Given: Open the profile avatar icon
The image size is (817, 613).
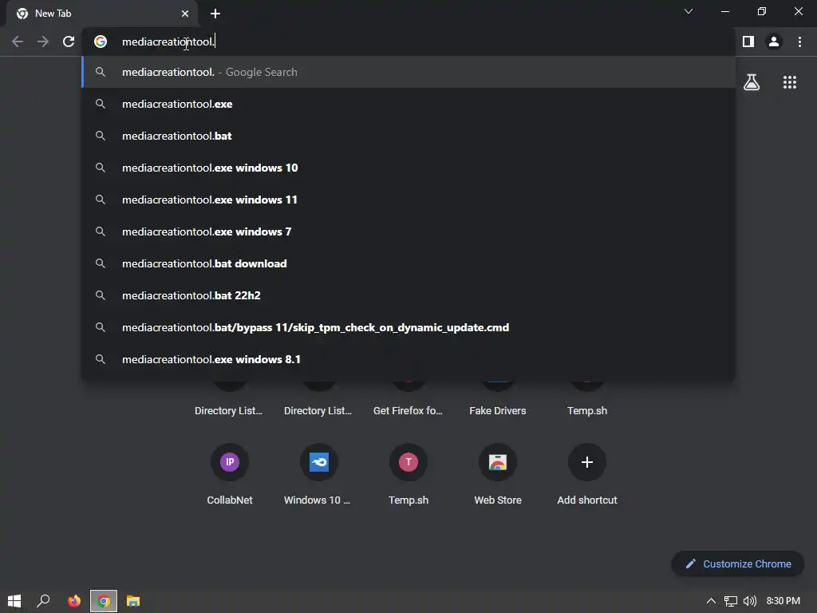Looking at the screenshot, I should click(x=774, y=42).
